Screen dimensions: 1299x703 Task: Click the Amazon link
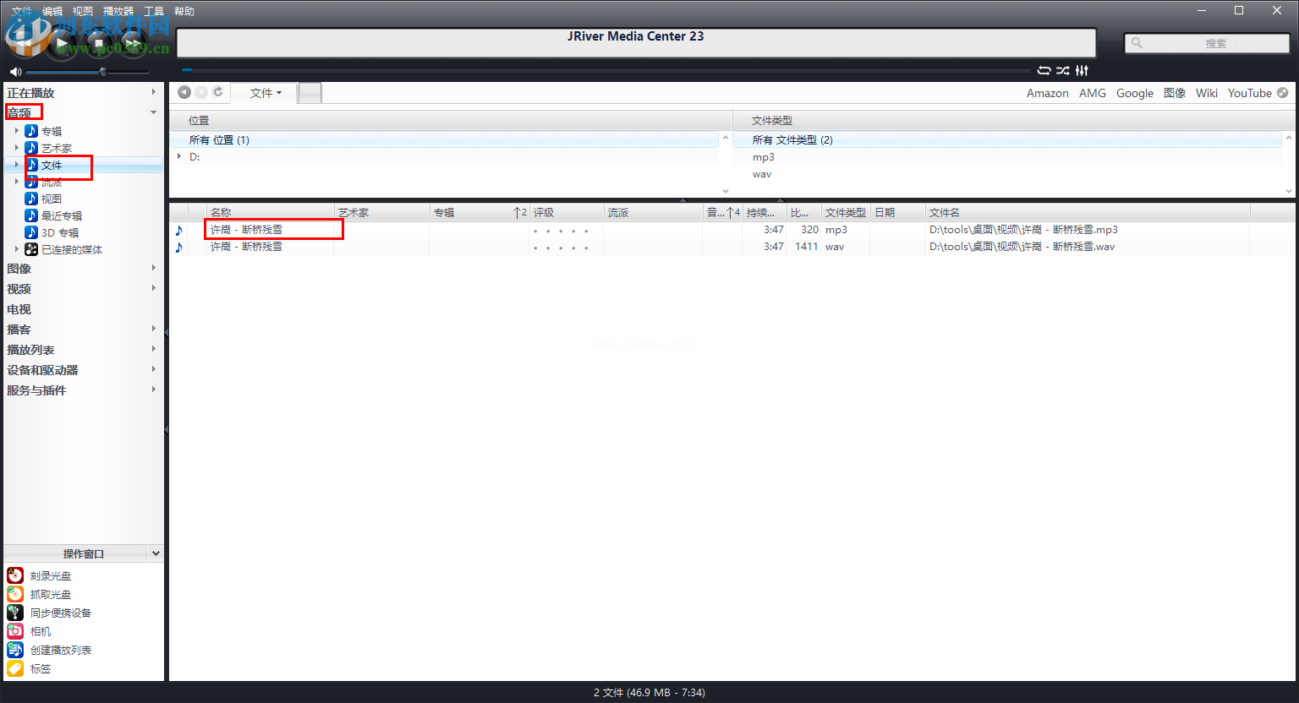coord(1048,93)
